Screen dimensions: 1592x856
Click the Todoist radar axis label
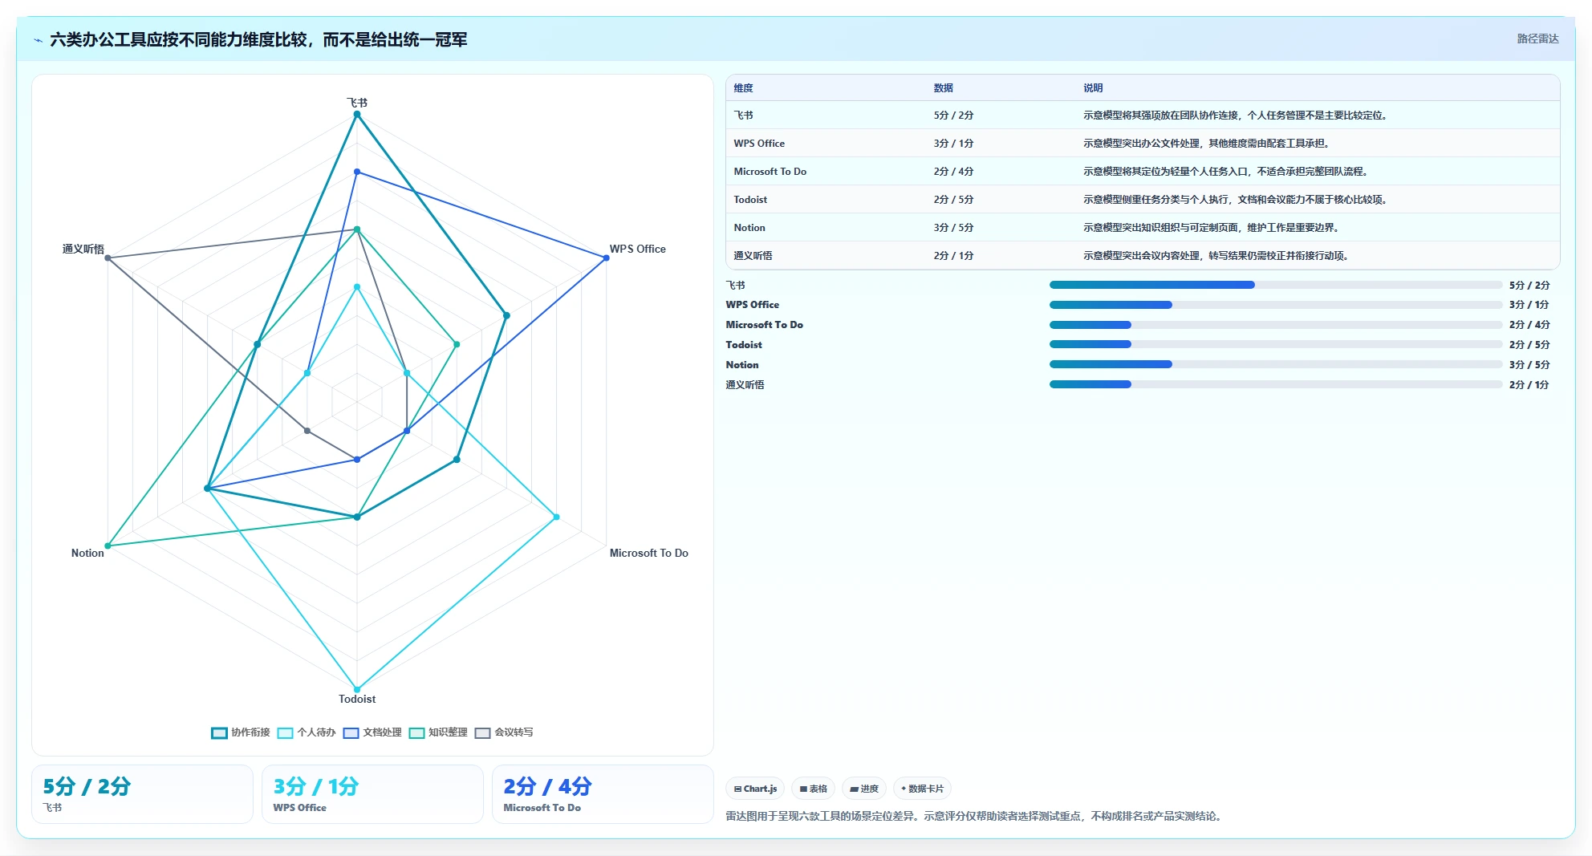pos(357,699)
